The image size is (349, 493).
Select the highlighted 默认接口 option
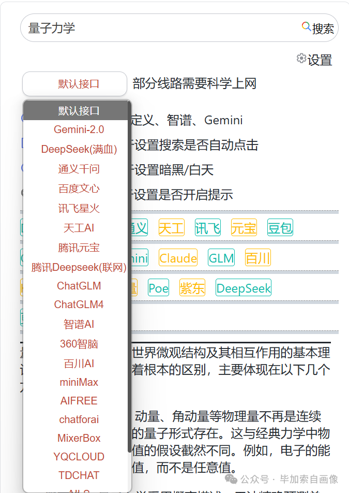[75, 111]
